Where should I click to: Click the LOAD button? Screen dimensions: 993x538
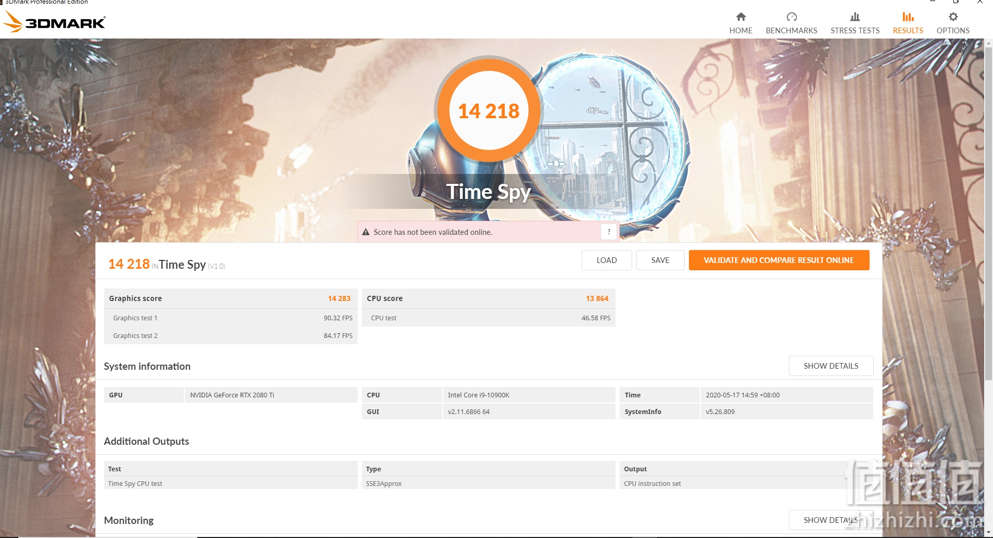point(607,260)
